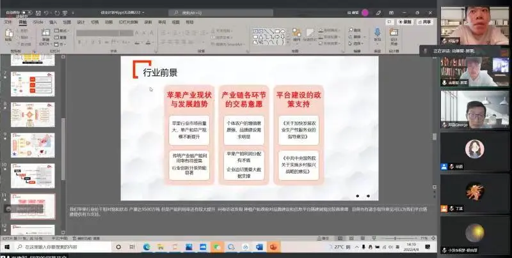Toggle the AutoSave switch in title bar
Viewport: 512px width, 258px height.
(27, 12)
